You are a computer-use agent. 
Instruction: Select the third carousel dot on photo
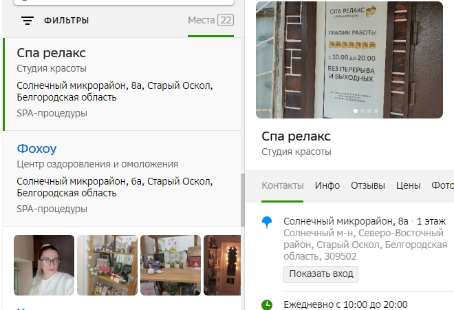[369, 111]
